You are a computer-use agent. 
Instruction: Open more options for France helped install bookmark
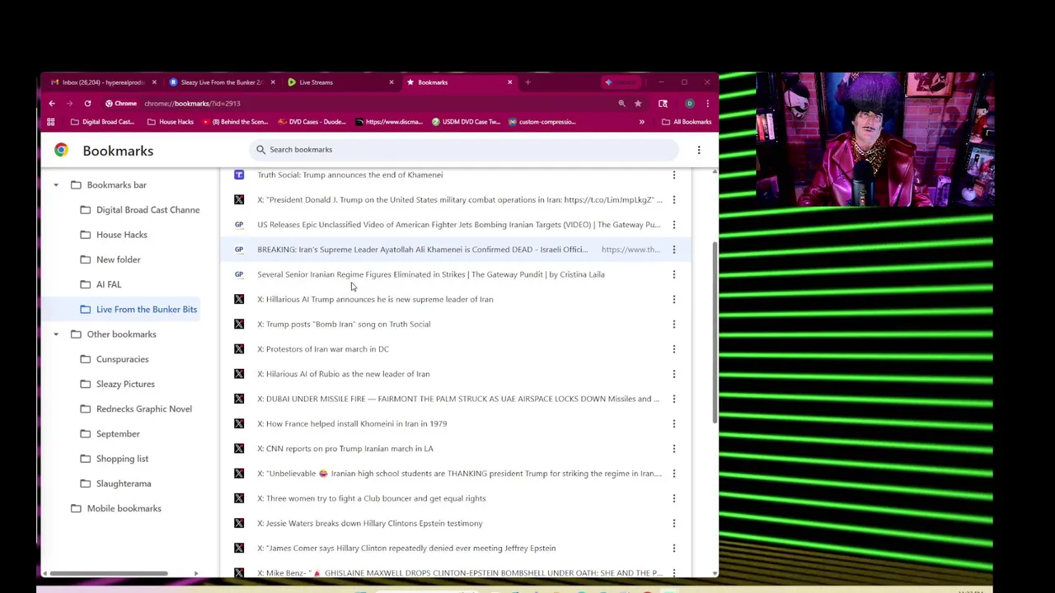click(x=674, y=423)
